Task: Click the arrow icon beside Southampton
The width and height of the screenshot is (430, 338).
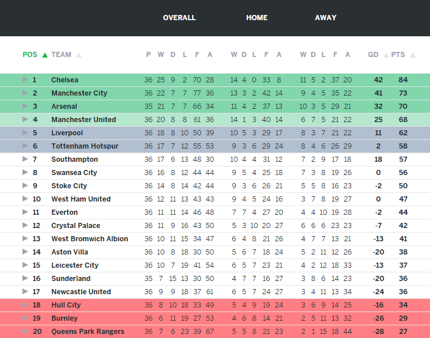Action: (25, 159)
